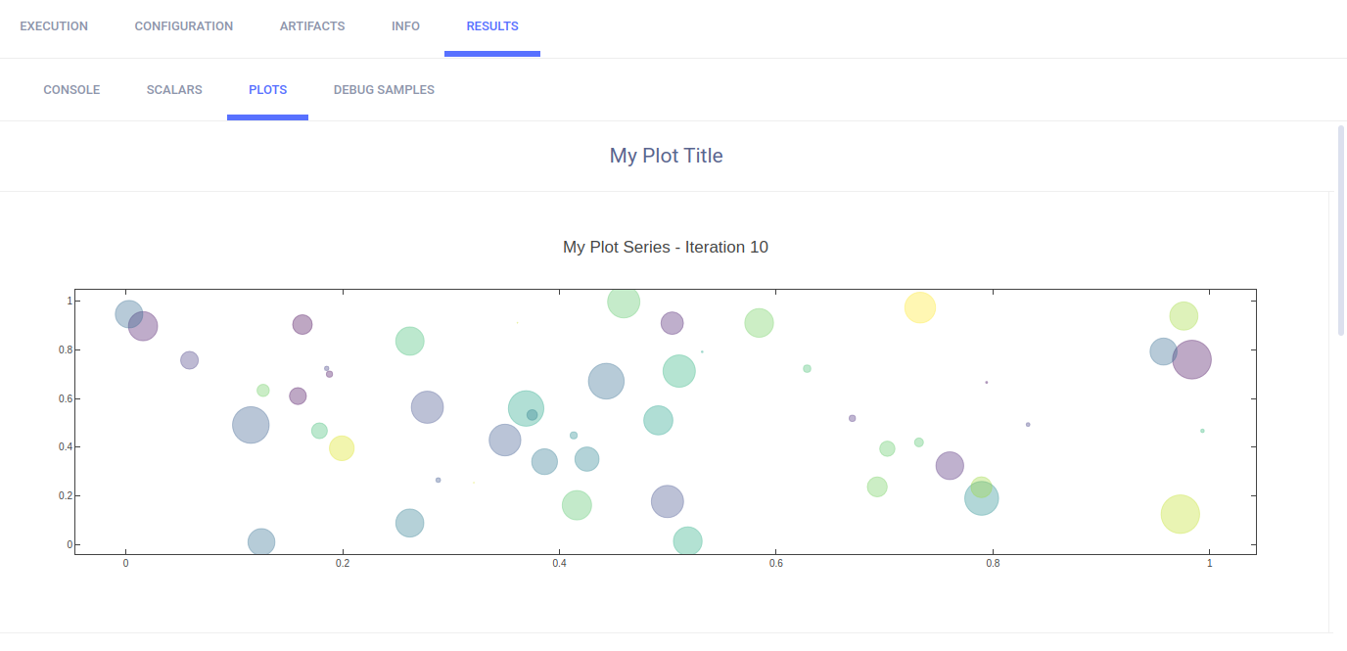Click the RESULTS tab
1347x651 pixels.
pyautogui.click(x=492, y=26)
